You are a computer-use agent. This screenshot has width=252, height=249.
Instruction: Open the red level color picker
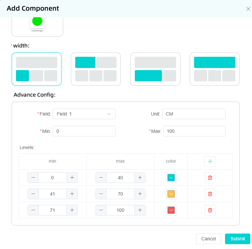tap(171, 210)
